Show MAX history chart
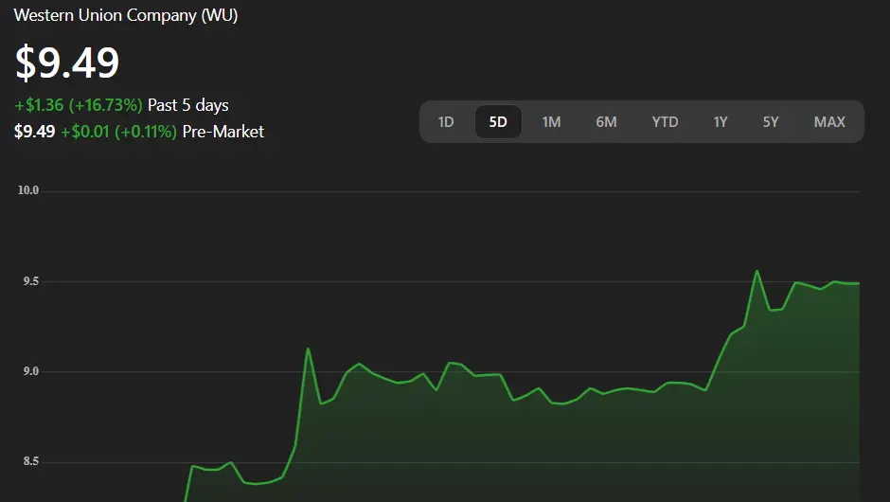Screen dimensions: 890x502 point(829,122)
